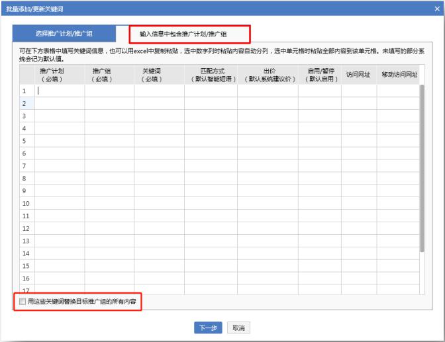Close the 批量添加/更新关键词 dialog
The image size is (445, 342).
tap(438, 6)
